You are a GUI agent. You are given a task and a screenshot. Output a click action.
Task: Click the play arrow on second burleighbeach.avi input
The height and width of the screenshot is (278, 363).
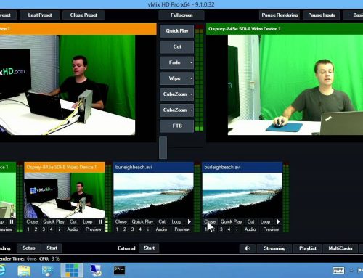click(278, 221)
